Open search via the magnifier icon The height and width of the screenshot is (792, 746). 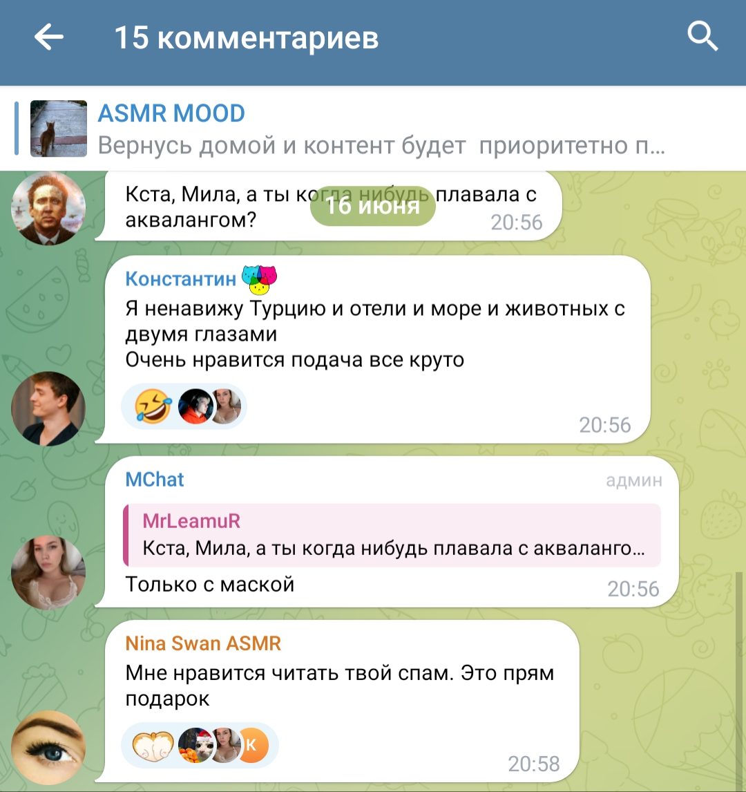pos(702,37)
